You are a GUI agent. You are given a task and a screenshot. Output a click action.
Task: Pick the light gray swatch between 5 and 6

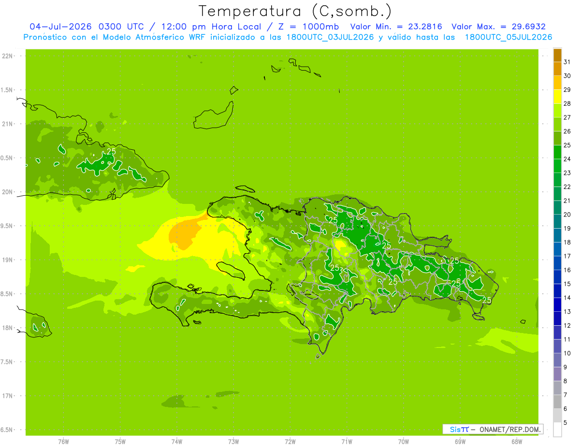click(557, 416)
